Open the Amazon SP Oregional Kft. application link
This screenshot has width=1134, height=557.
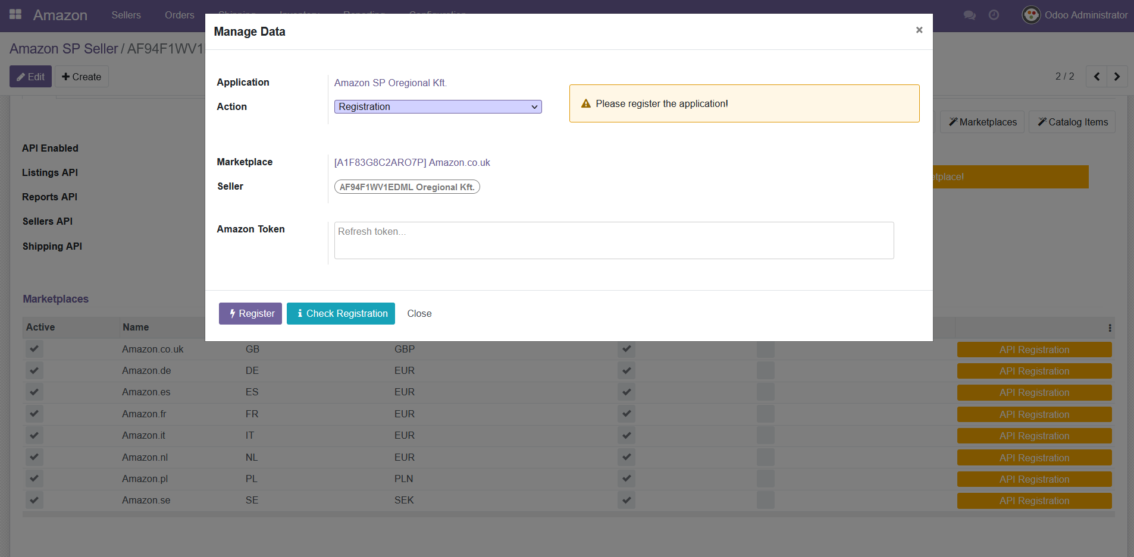pos(390,83)
